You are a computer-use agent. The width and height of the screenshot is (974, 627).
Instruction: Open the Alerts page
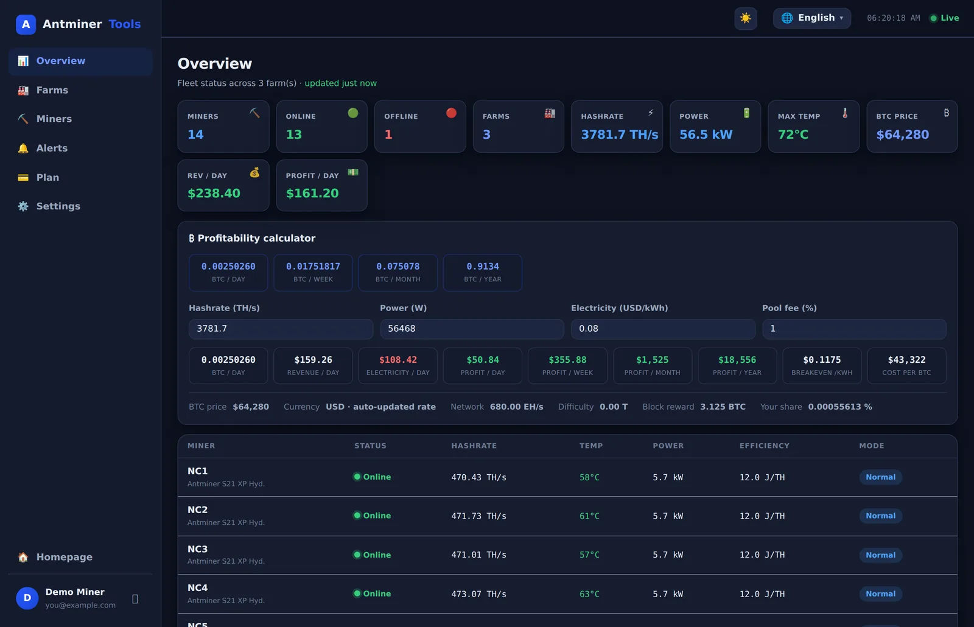coord(80,148)
